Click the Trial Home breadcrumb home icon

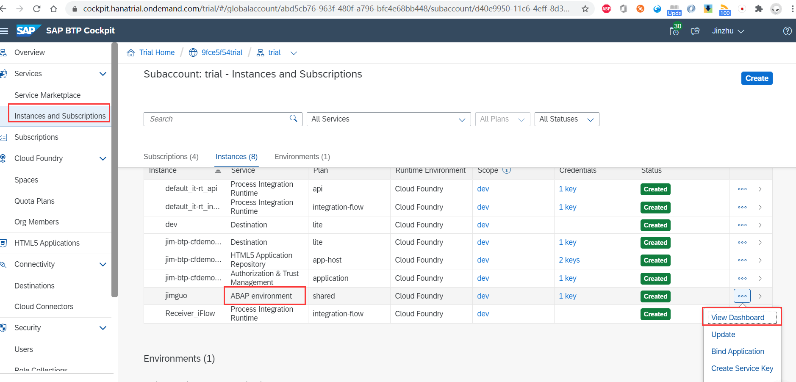(131, 52)
